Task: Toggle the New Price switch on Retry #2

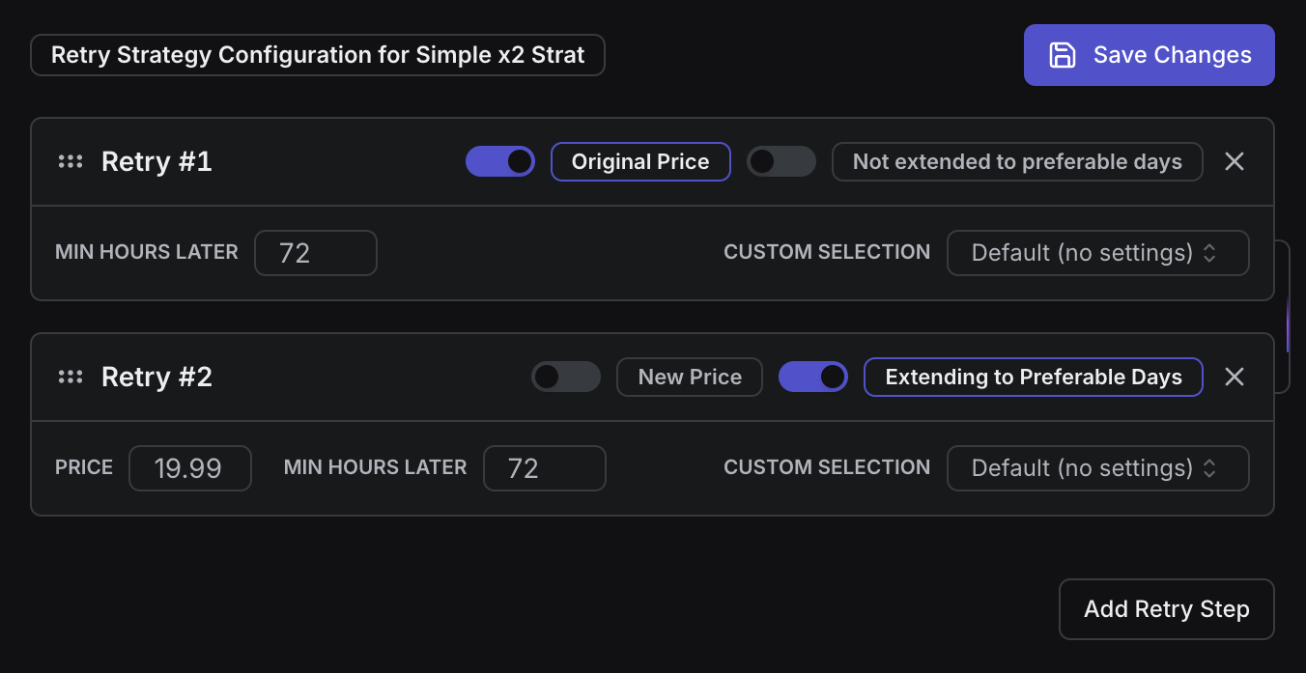Action: [x=566, y=377]
